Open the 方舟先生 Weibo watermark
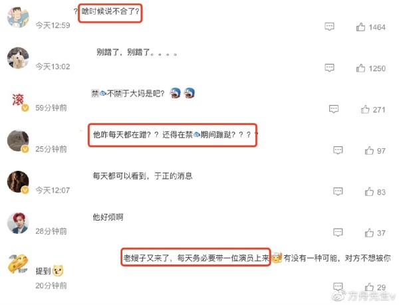399x305 pixels. (x=364, y=296)
